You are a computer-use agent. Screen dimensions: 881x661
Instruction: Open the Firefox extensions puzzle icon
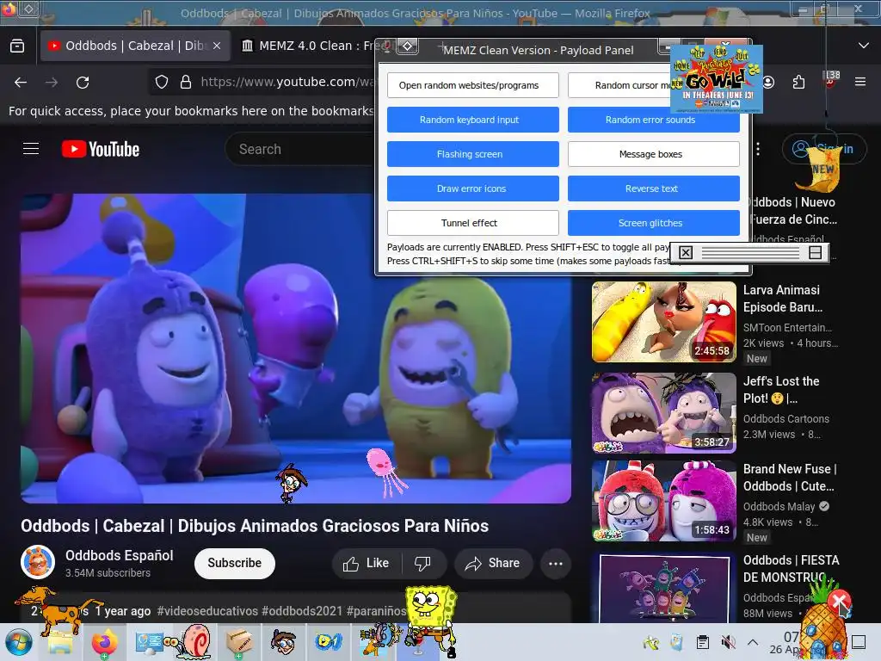(798, 82)
